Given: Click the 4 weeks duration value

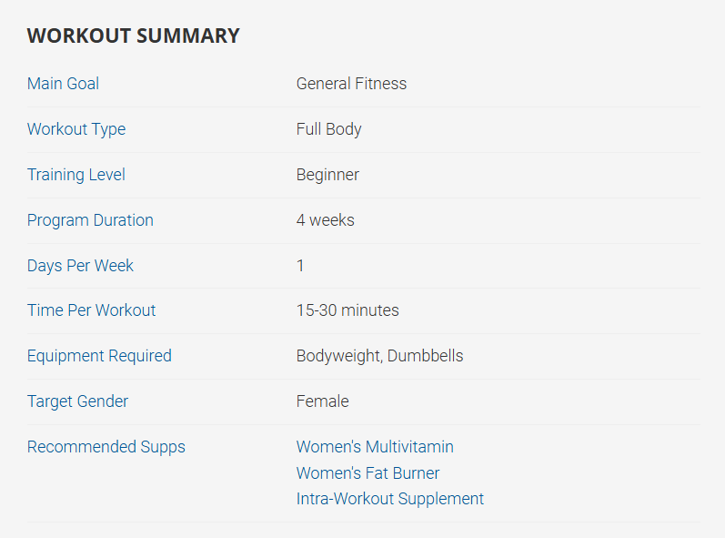Looking at the screenshot, I should [x=325, y=220].
